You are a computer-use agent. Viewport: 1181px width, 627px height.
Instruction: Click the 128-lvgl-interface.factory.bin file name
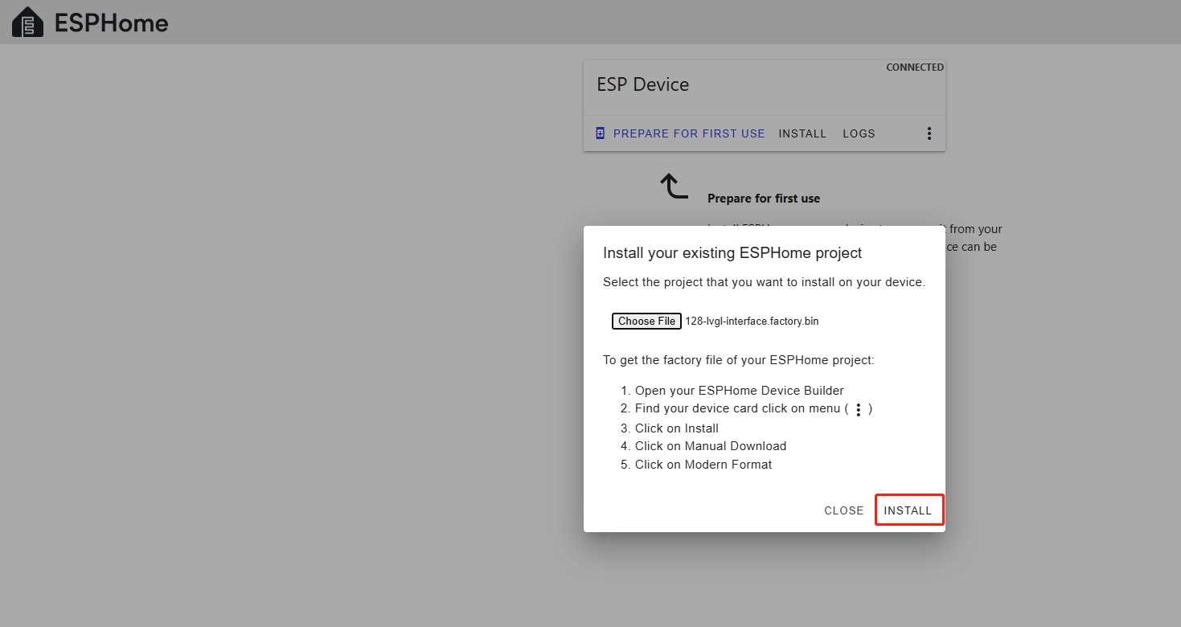click(752, 322)
